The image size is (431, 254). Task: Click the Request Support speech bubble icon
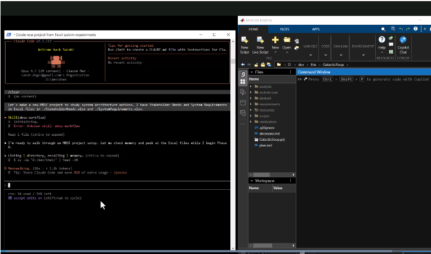pyautogui.click(x=391, y=44)
